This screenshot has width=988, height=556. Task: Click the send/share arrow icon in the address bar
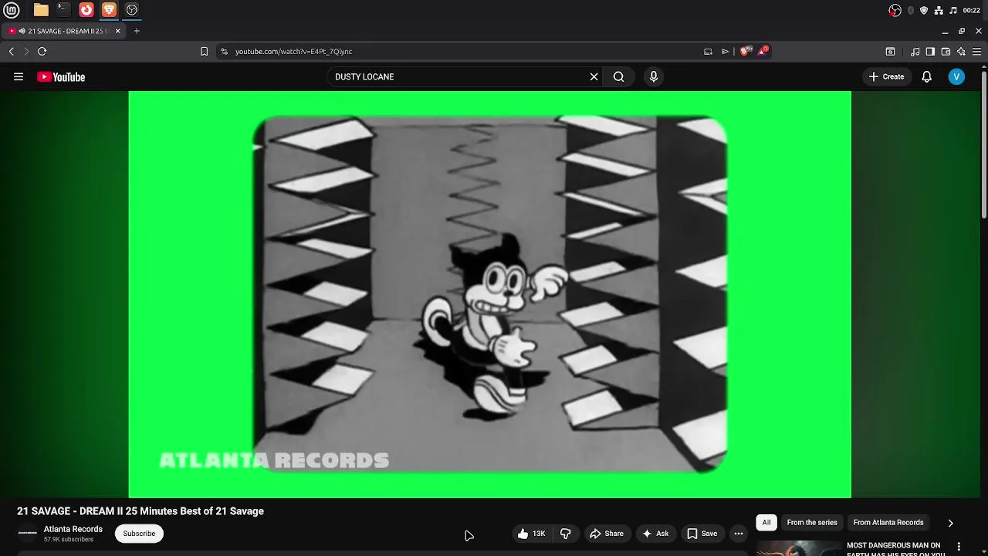tap(726, 51)
